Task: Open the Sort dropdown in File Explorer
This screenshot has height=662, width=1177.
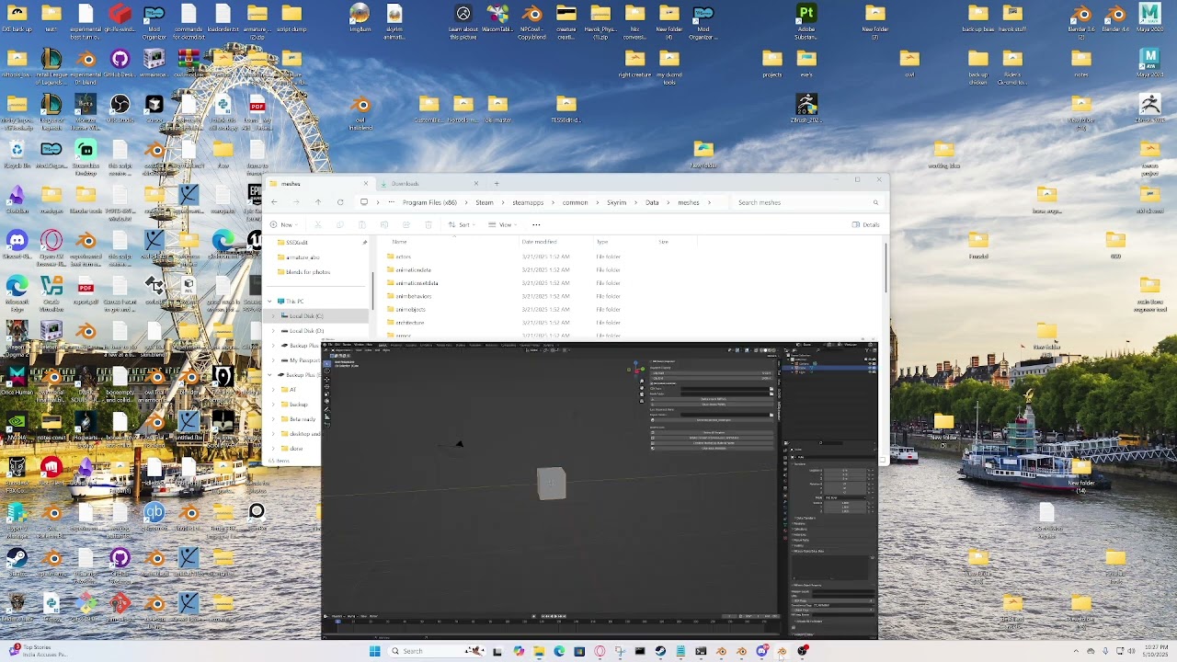Action: point(463,224)
